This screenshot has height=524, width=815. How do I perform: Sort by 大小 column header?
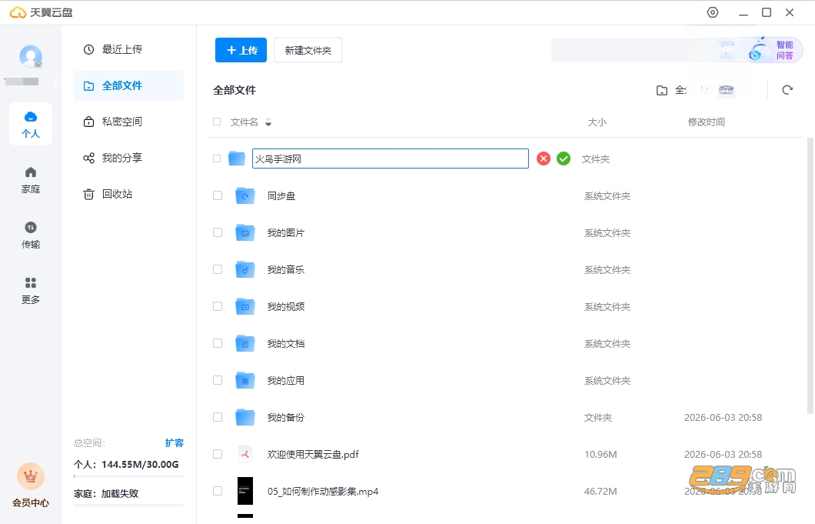point(597,122)
